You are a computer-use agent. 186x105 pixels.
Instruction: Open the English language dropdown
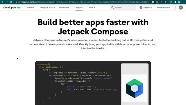pyautogui.click(x=146, y=8)
